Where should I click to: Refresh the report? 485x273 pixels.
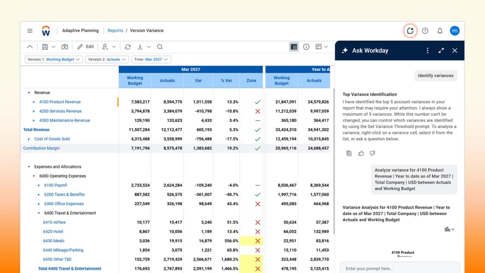click(128, 47)
